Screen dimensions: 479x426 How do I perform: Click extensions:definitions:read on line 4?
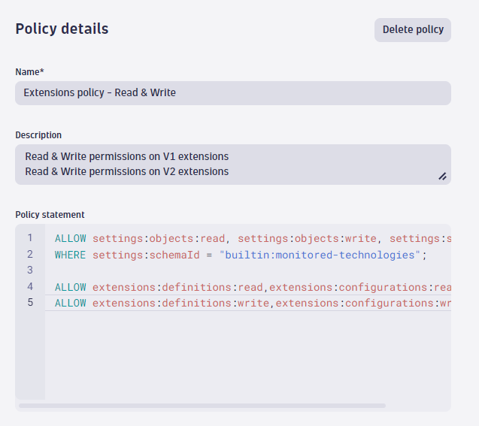click(x=177, y=287)
